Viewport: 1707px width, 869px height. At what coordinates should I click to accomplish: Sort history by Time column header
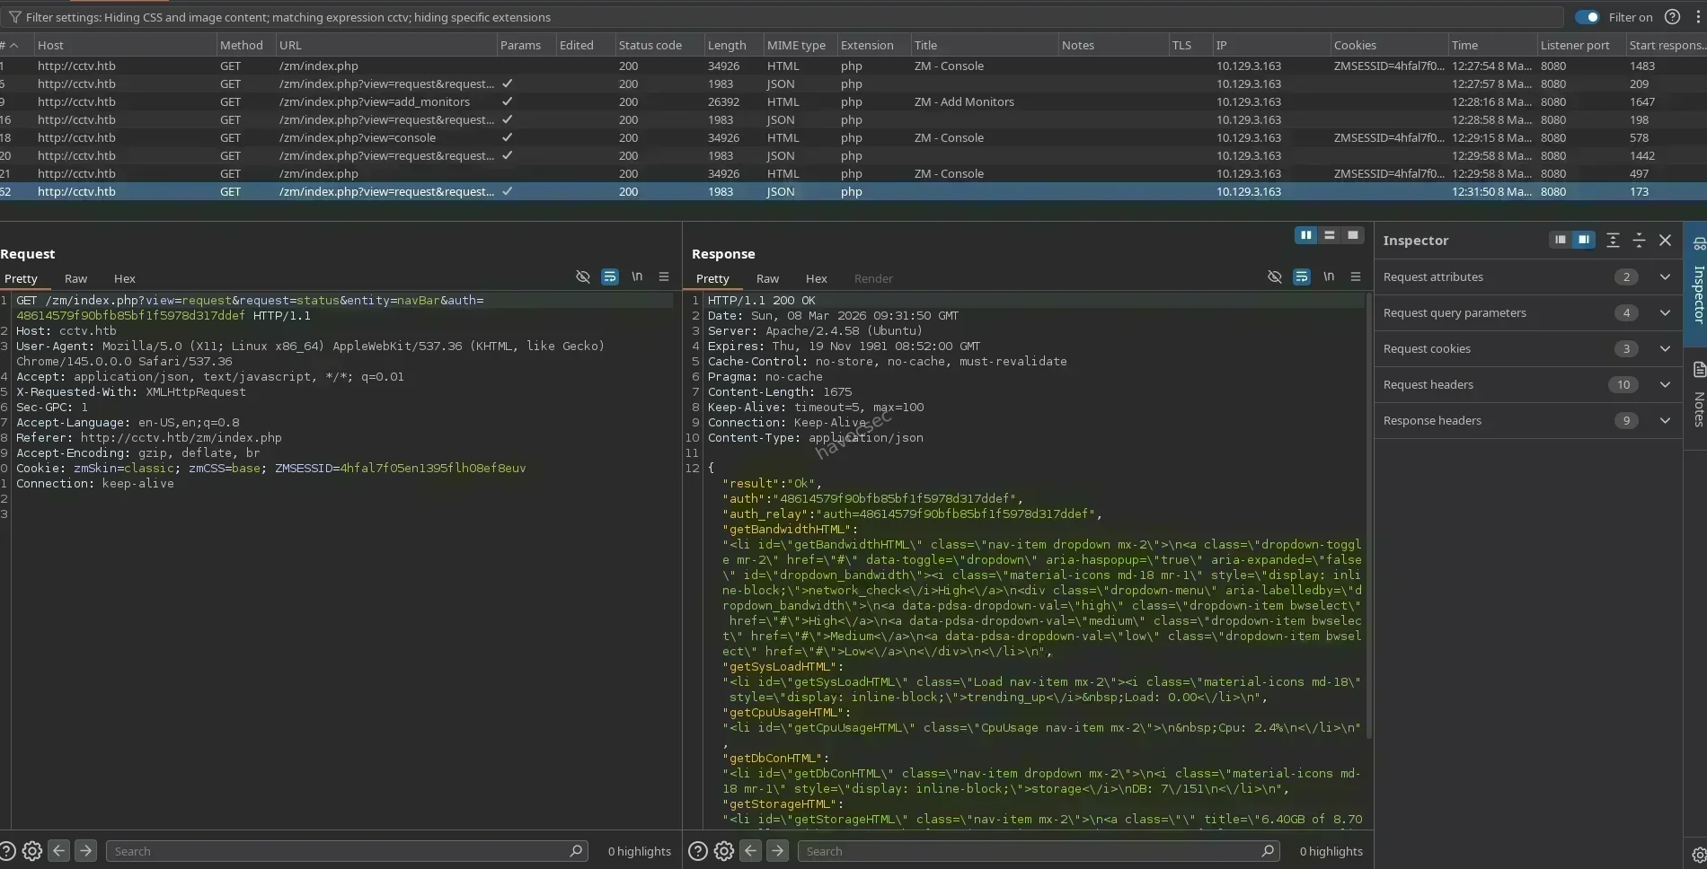coord(1491,45)
